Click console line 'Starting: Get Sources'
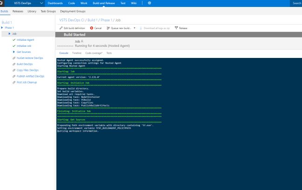This screenshot has width=302, height=190. pos(71,120)
